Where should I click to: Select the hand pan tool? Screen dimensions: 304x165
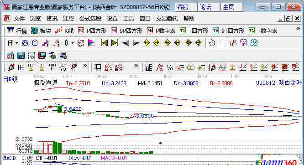pyautogui.click(x=212, y=43)
